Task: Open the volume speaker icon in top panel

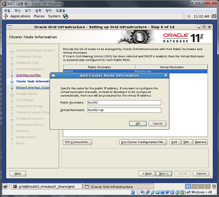Action: coord(214,16)
